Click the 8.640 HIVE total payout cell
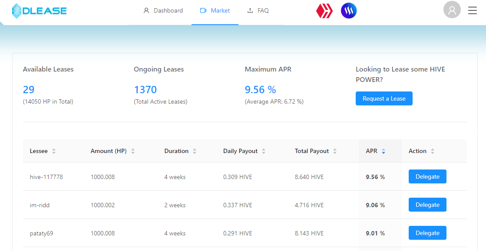486x251 pixels. tap(309, 177)
